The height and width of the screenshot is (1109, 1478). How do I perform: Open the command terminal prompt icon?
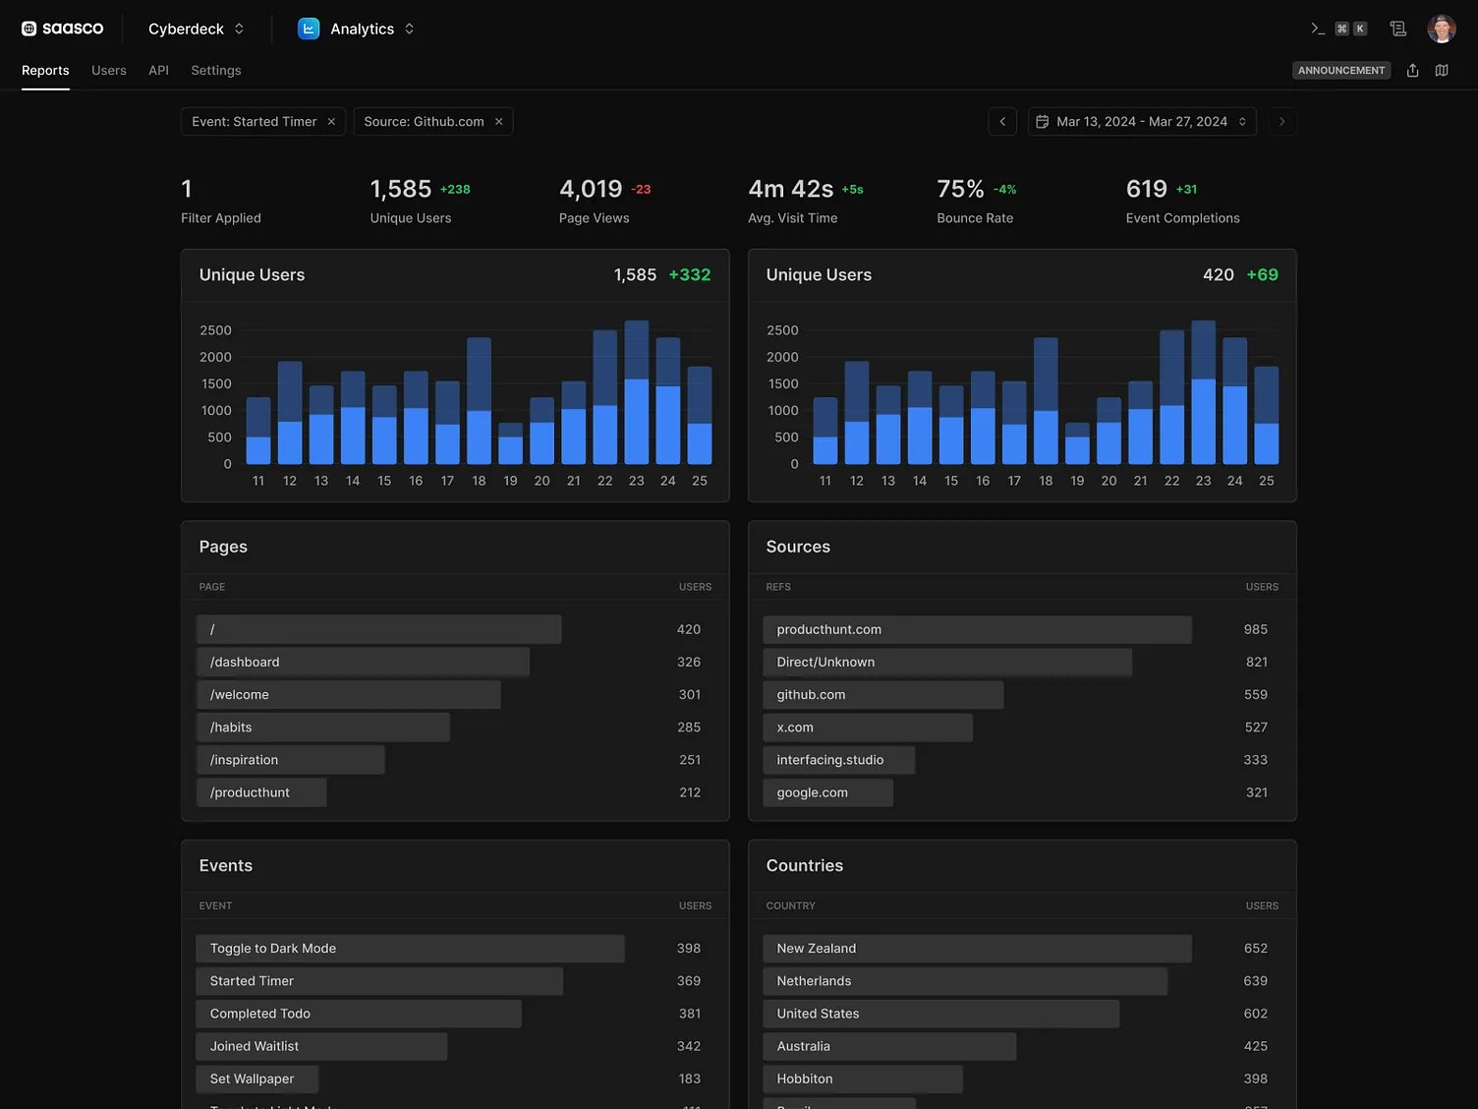[1318, 29]
